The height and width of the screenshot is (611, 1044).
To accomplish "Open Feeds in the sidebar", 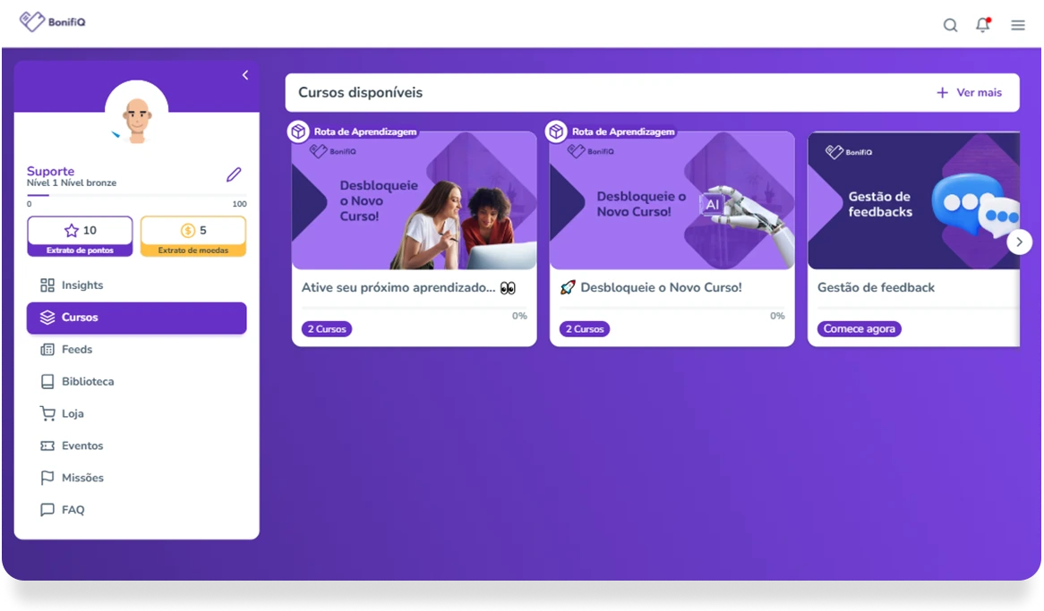I will 136,350.
